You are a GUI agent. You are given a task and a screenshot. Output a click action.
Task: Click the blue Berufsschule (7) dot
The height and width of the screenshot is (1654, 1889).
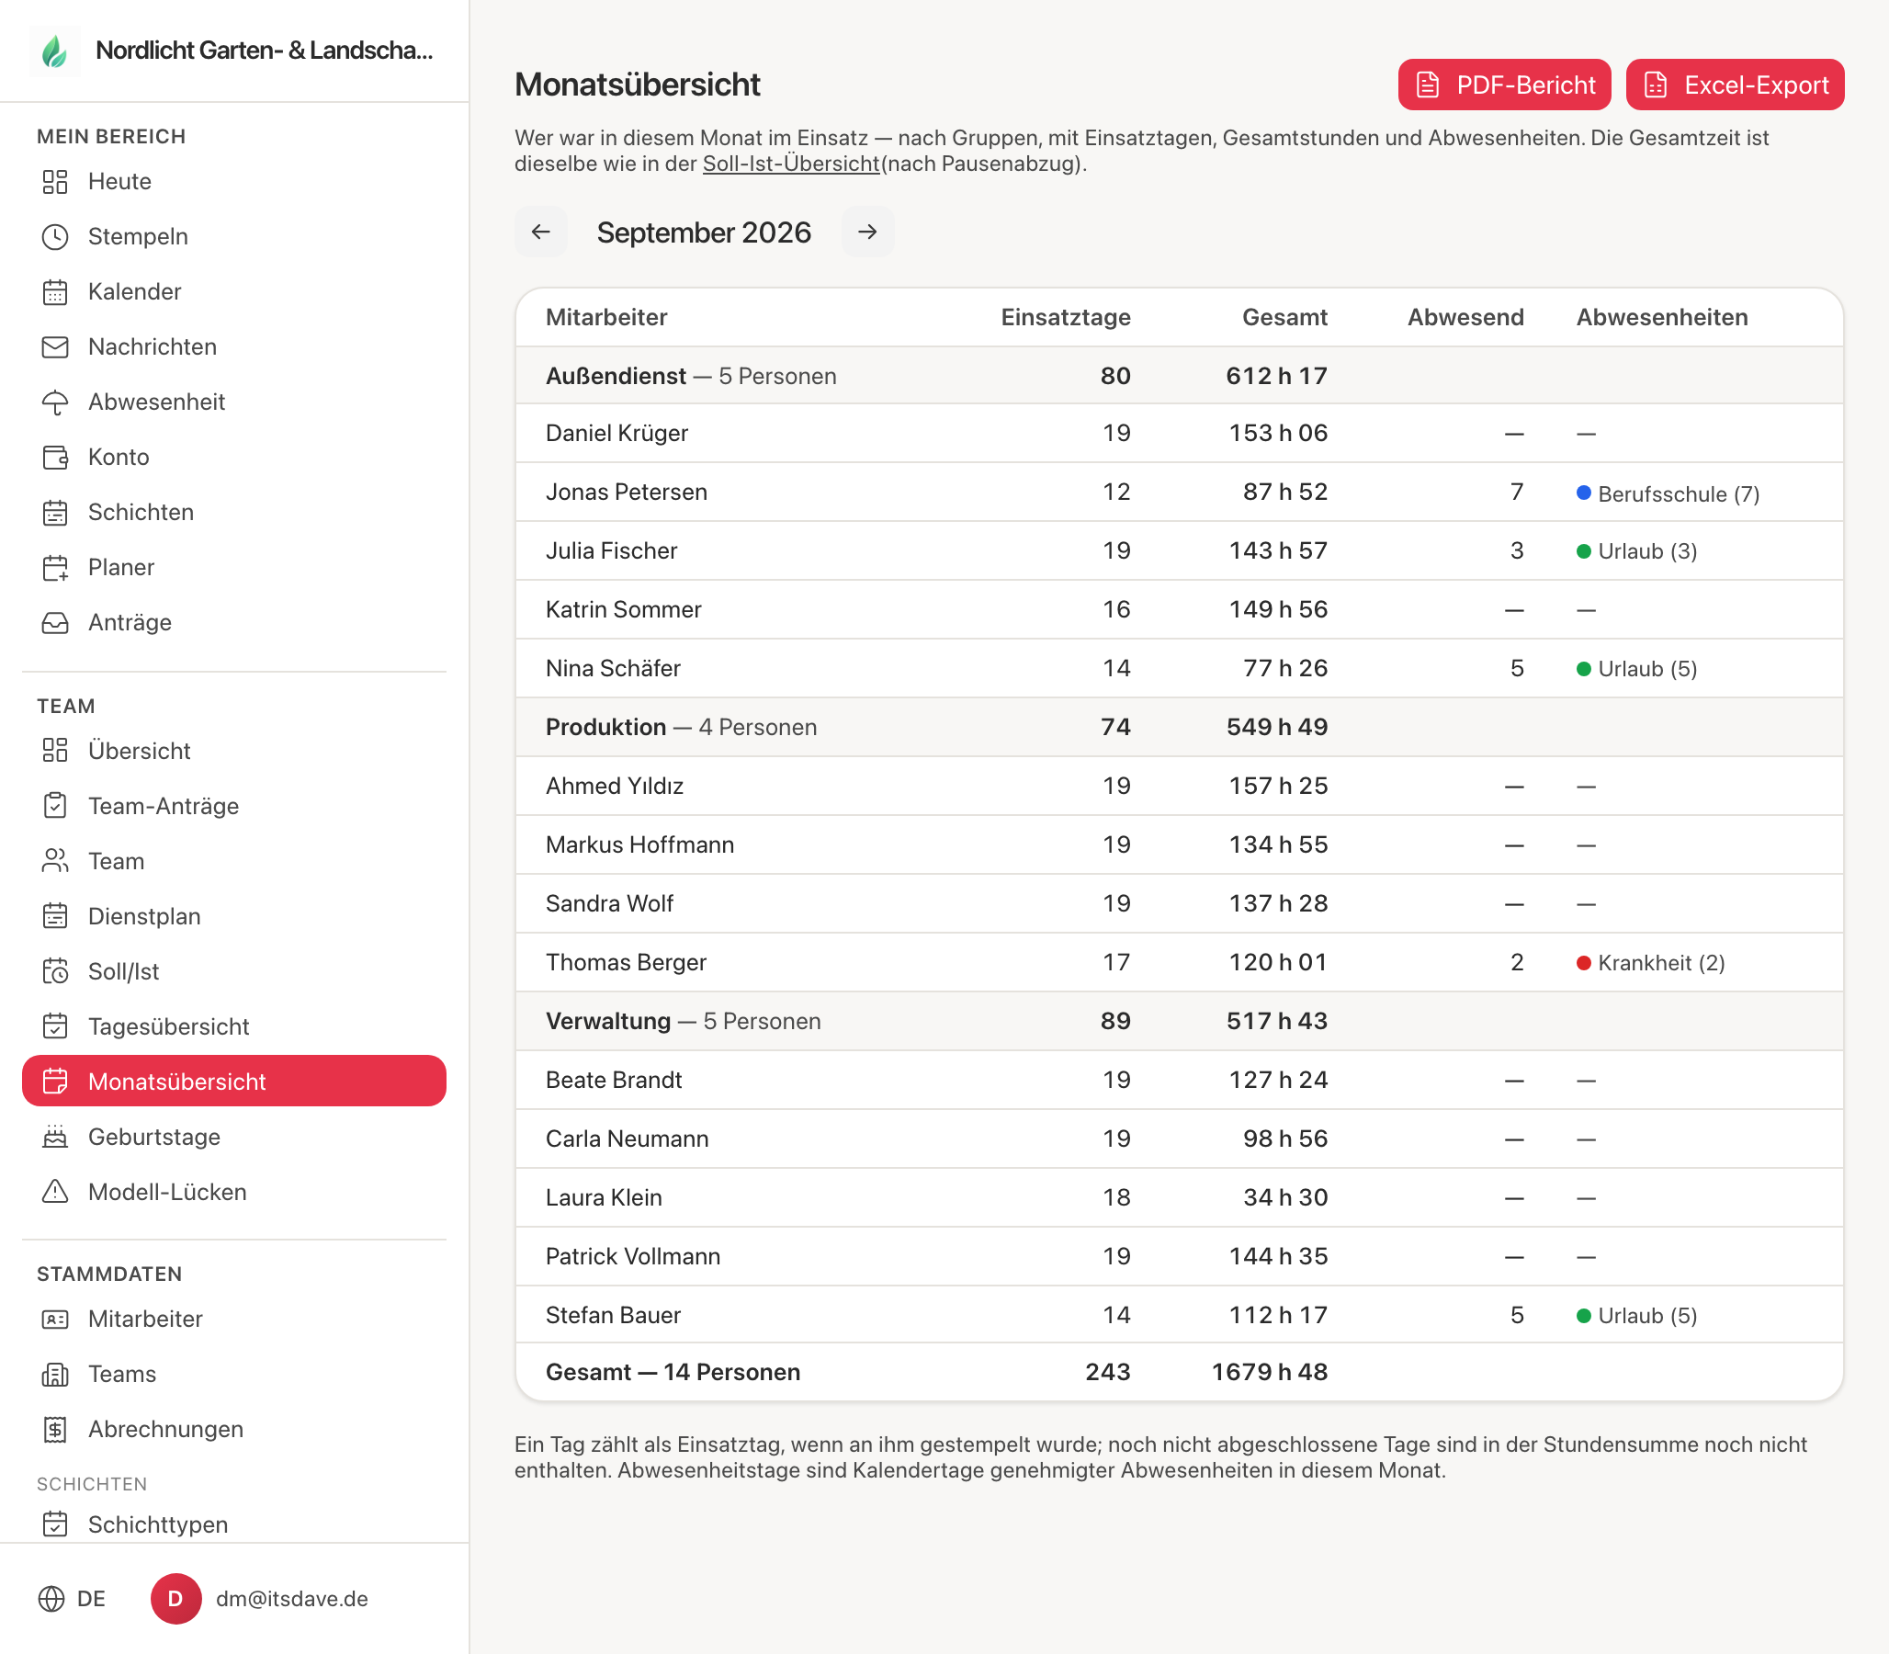pyautogui.click(x=1584, y=493)
